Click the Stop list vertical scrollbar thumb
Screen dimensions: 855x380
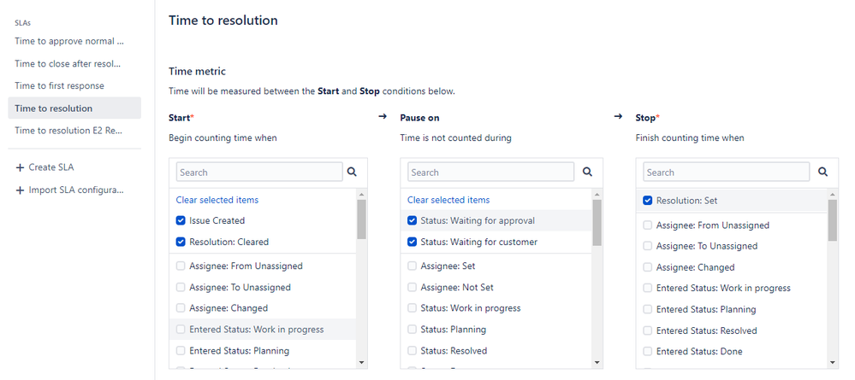pos(833,220)
